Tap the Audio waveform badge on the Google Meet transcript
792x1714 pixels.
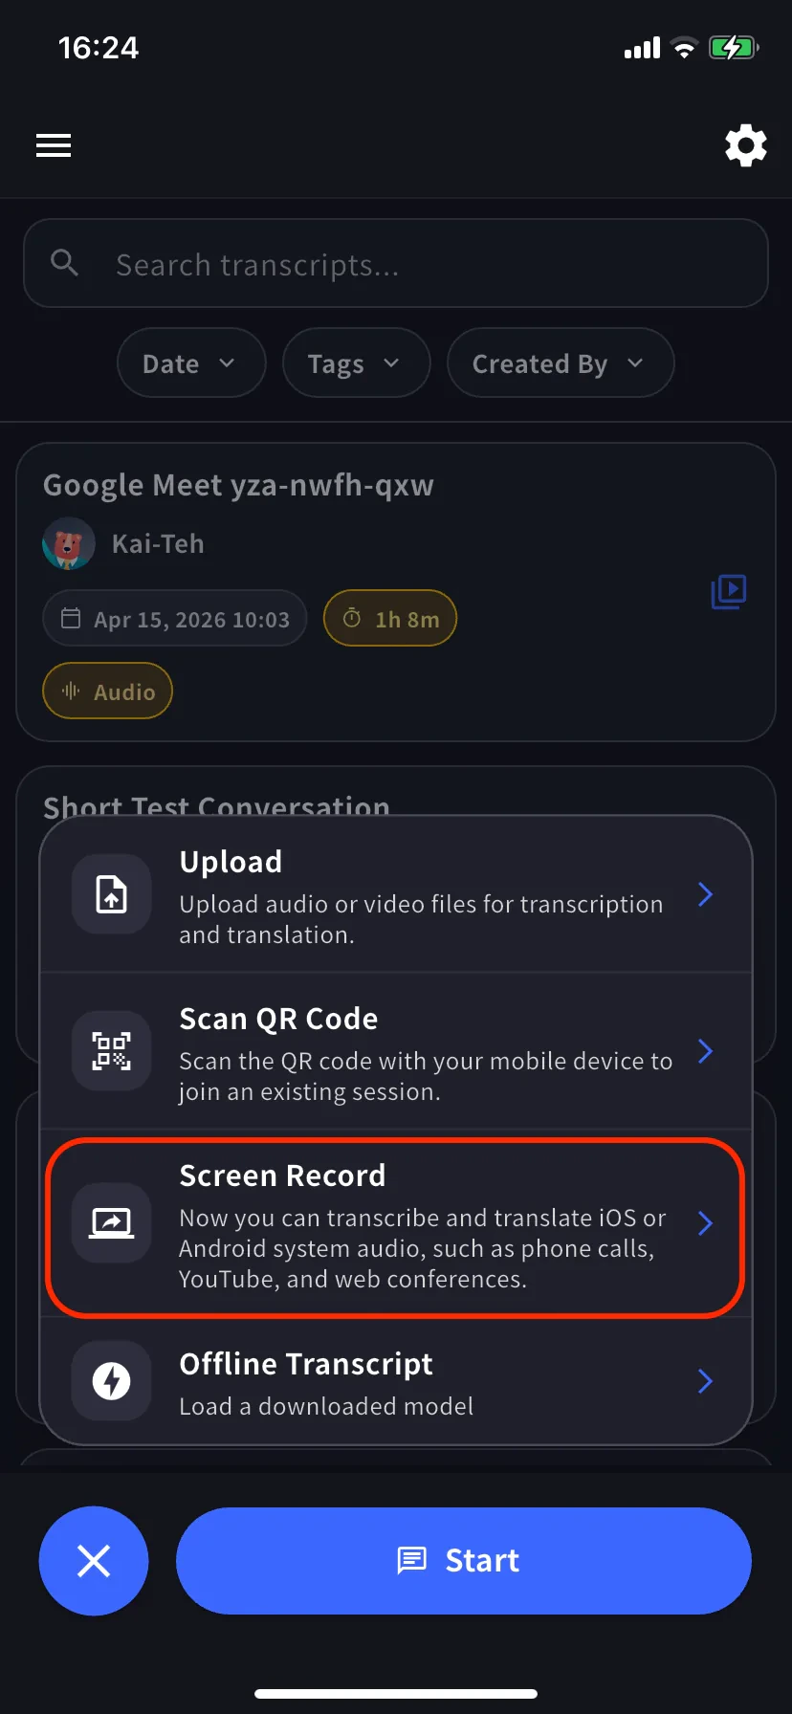click(107, 691)
